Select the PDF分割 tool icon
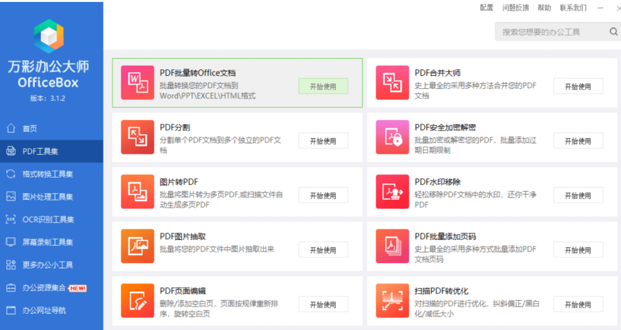Viewport: 621px width, 330px height. pyautogui.click(x=138, y=137)
